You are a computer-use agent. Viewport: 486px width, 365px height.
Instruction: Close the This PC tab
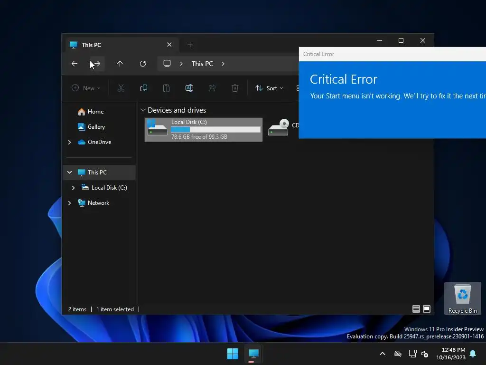169,45
